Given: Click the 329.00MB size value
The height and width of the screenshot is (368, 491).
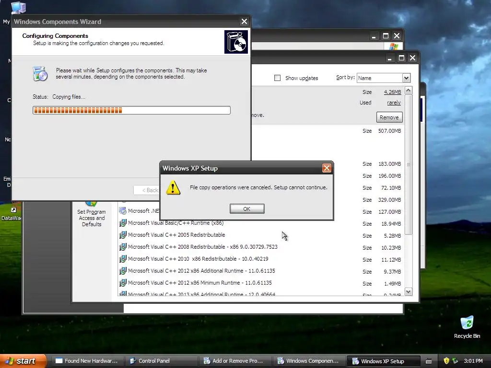Looking at the screenshot, I should pyautogui.click(x=389, y=200).
